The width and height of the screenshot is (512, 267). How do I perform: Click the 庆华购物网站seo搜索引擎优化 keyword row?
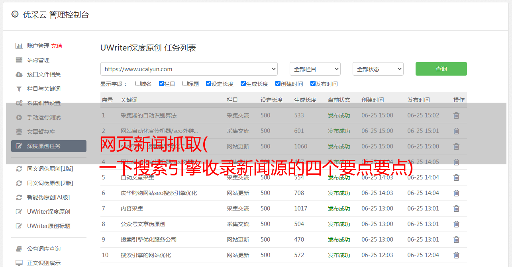159,193
